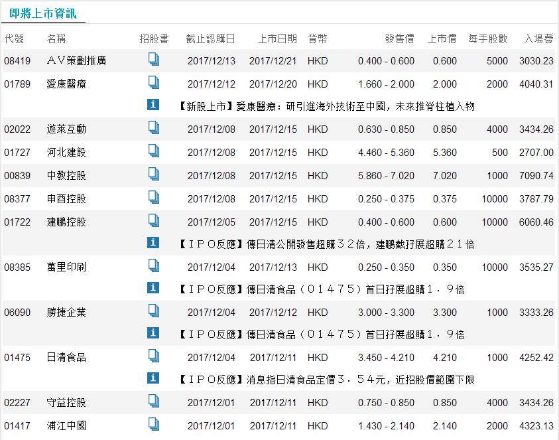The image size is (559, 440).
Task: Click the info icon below 建鵬控股
Action: (x=153, y=242)
